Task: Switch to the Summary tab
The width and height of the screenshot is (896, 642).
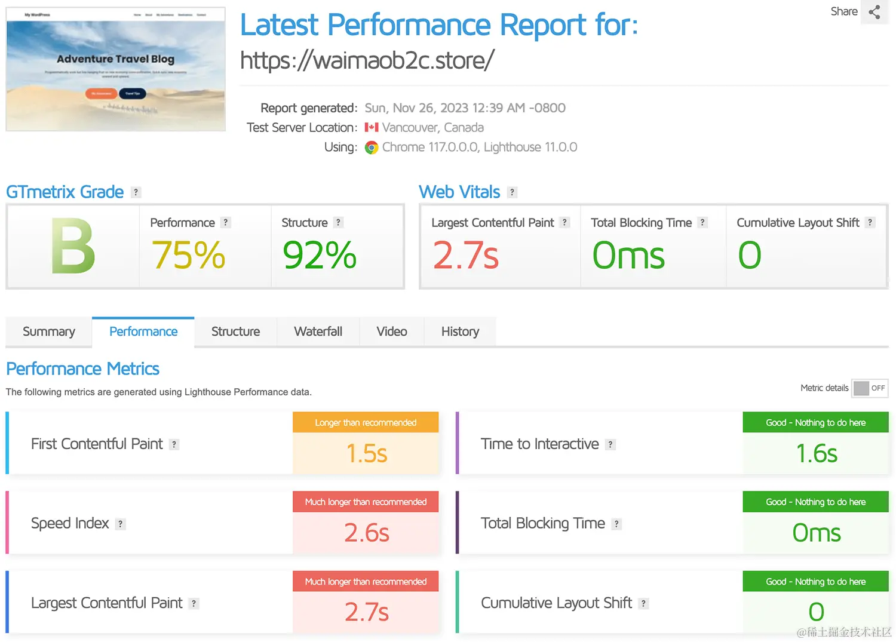Action: click(49, 331)
